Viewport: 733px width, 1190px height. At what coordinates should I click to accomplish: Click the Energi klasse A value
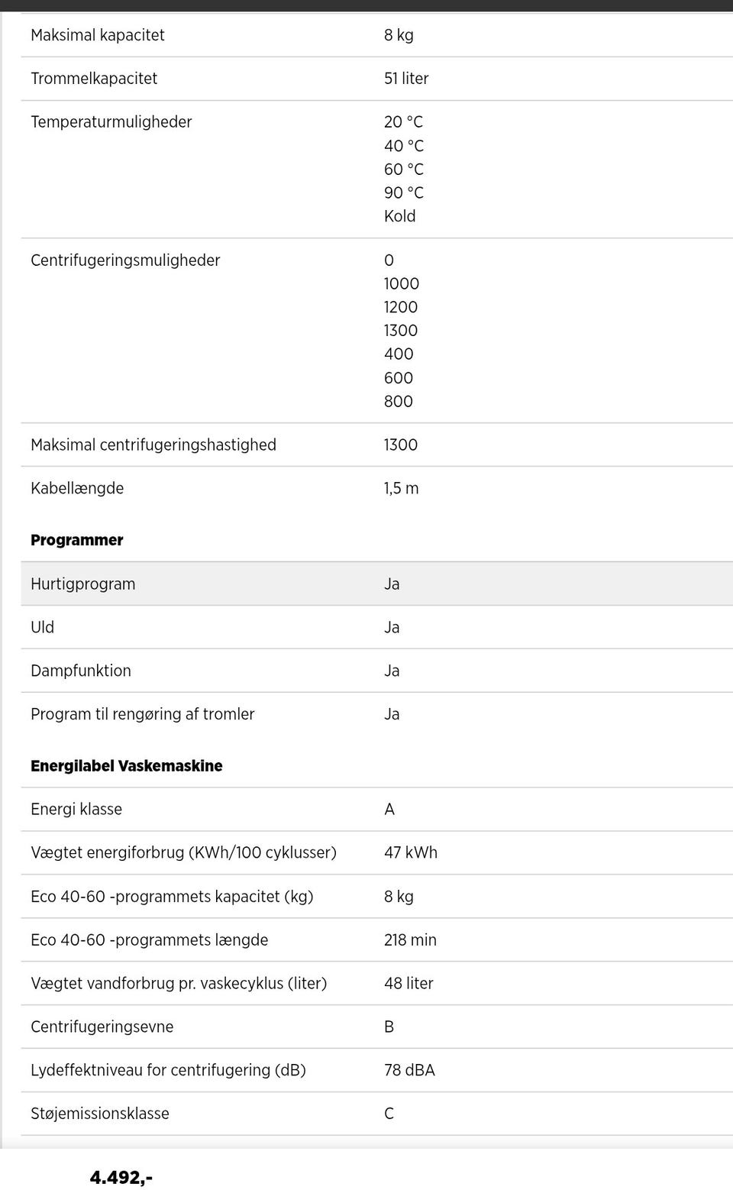point(389,810)
